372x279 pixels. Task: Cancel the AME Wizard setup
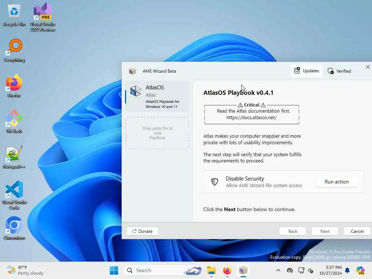coord(357,231)
